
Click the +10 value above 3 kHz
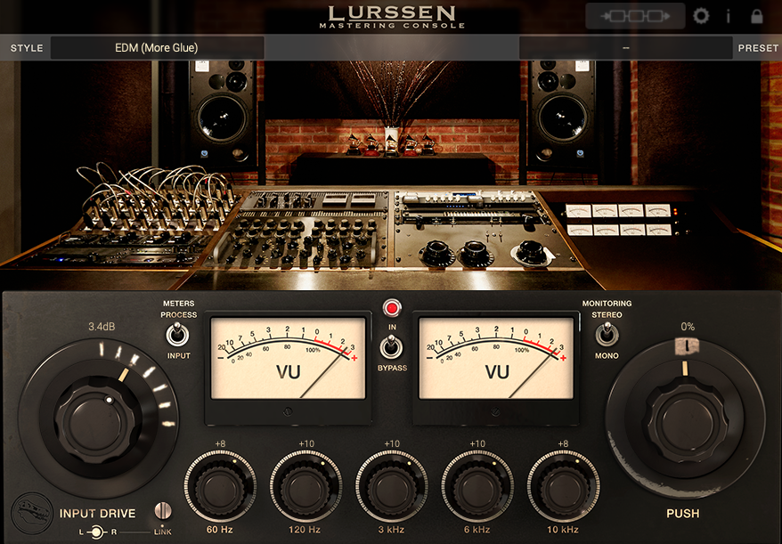coord(392,443)
